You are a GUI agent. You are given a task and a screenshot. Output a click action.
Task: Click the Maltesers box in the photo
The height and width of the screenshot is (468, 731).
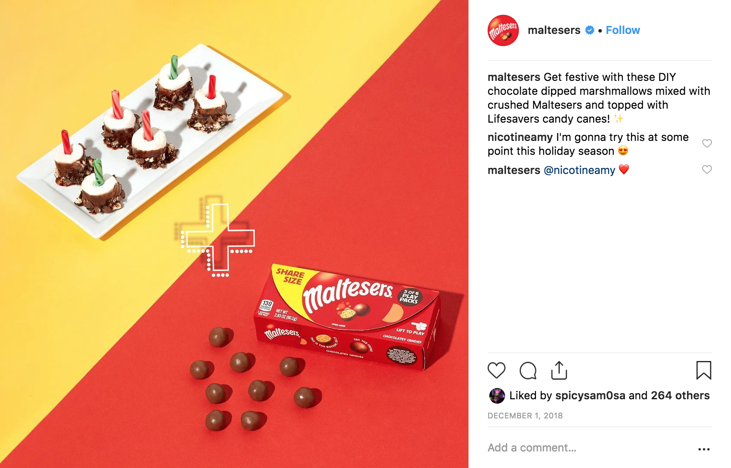348,316
